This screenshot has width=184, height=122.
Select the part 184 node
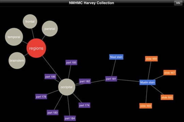pyautogui.click(x=70, y=118)
